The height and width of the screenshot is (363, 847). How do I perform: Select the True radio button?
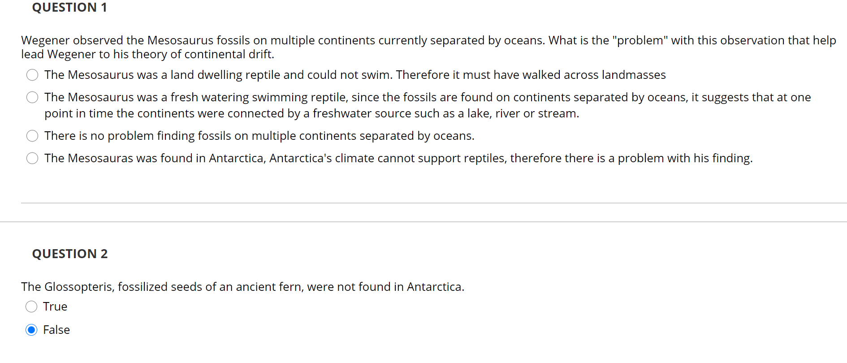31,307
